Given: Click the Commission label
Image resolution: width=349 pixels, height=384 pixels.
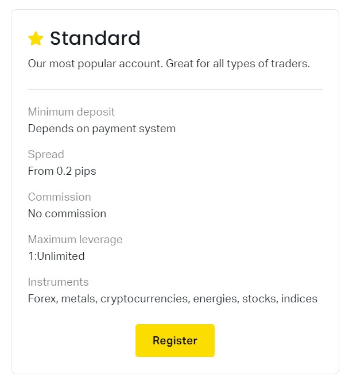Looking at the screenshot, I should click(x=59, y=197).
